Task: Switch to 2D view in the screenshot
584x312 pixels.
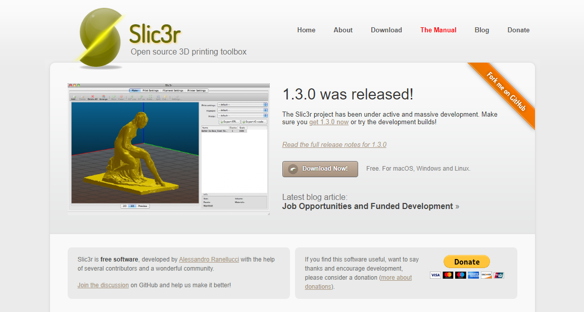Action: pos(125,206)
